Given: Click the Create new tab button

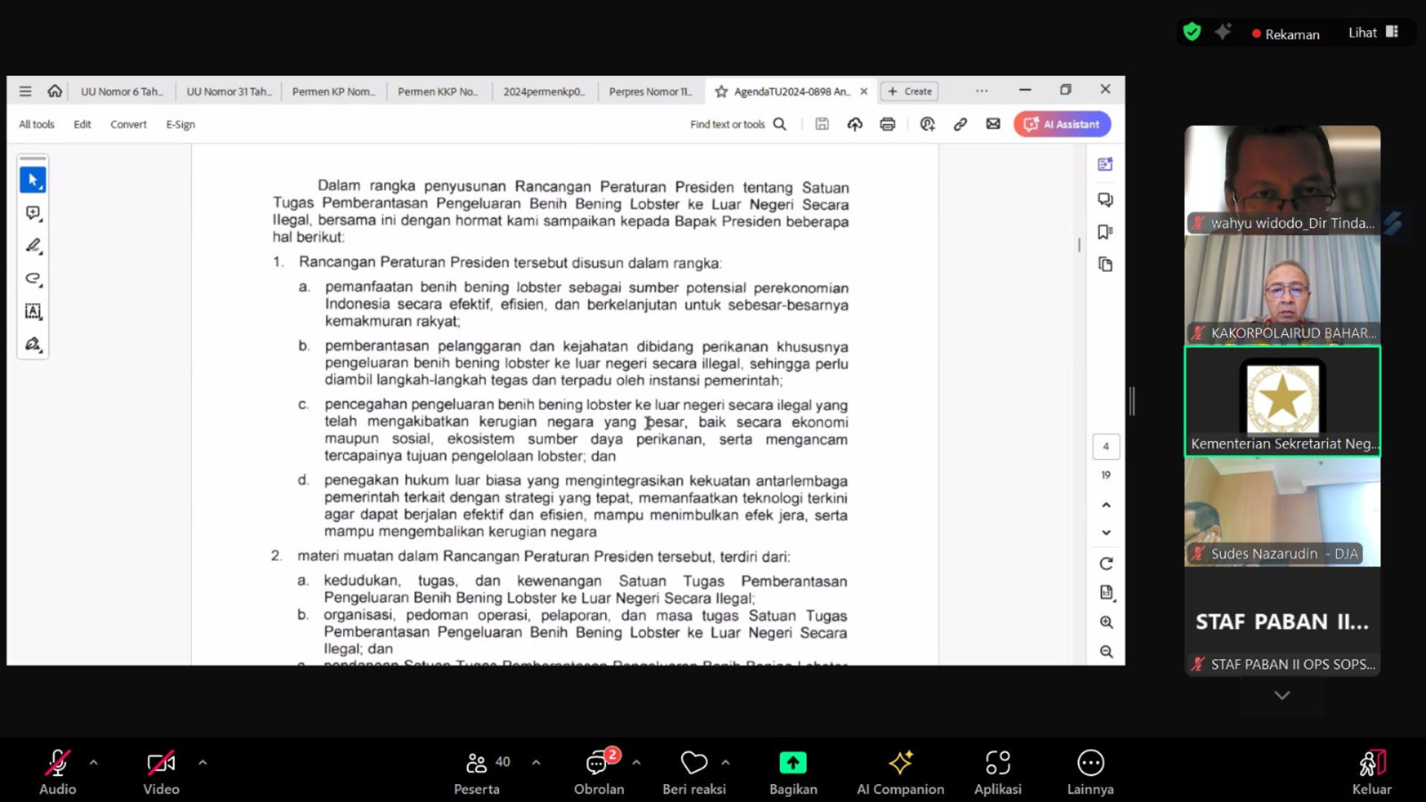Looking at the screenshot, I should coord(910,91).
